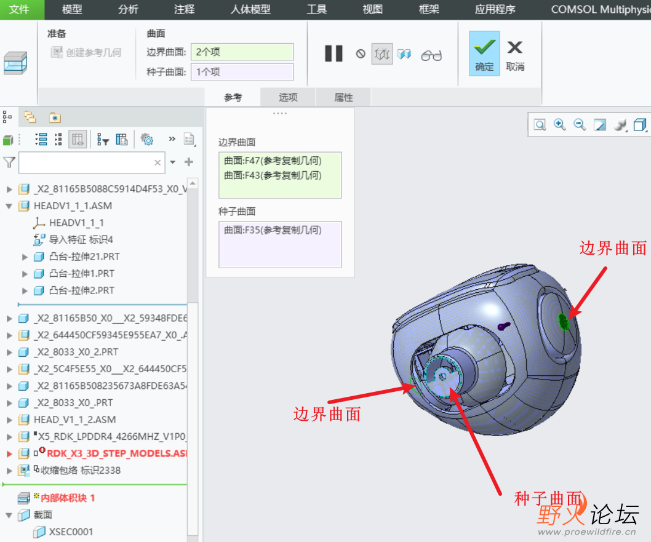Viewport: 651px width, 542px height.
Task: Click the 种子曲面 collector field showing 1个项
Action: (242, 72)
